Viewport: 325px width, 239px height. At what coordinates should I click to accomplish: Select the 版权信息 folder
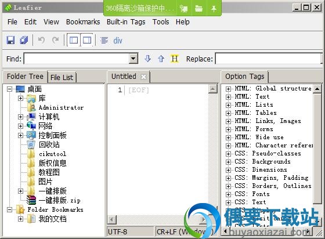[x=52, y=163]
